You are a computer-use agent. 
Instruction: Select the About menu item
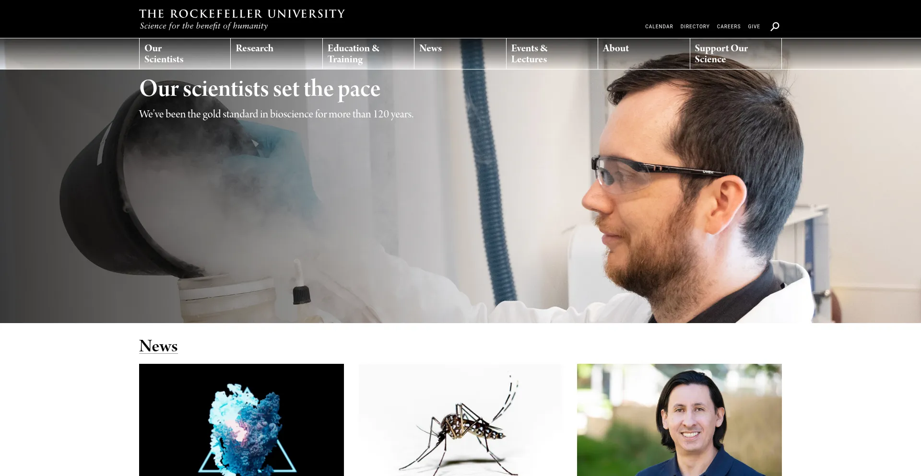coord(644,54)
